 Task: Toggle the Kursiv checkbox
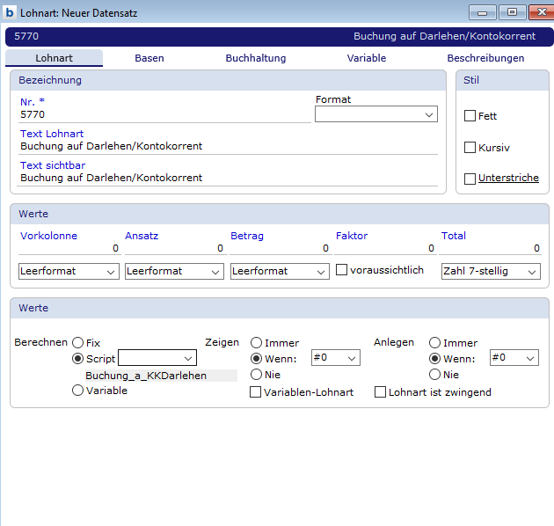pyautogui.click(x=470, y=148)
